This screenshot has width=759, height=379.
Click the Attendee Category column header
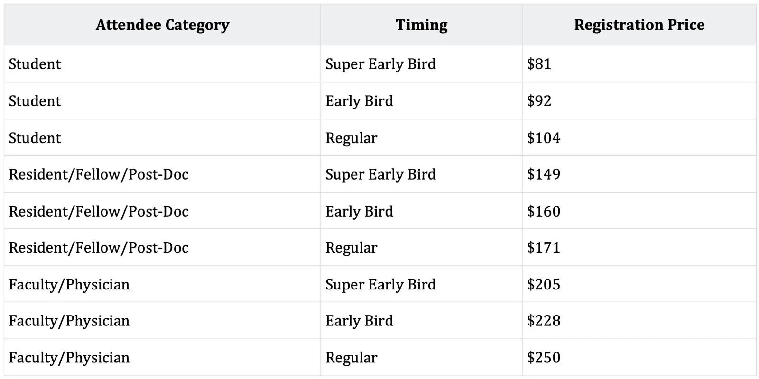(162, 25)
